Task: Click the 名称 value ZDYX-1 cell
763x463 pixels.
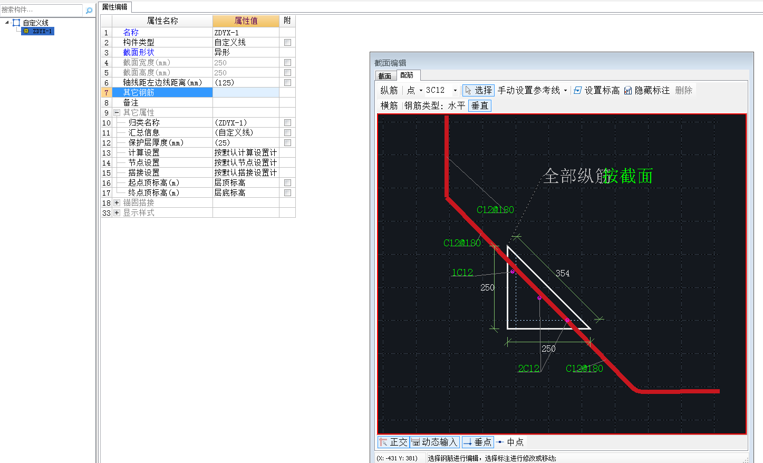Action: click(x=246, y=32)
